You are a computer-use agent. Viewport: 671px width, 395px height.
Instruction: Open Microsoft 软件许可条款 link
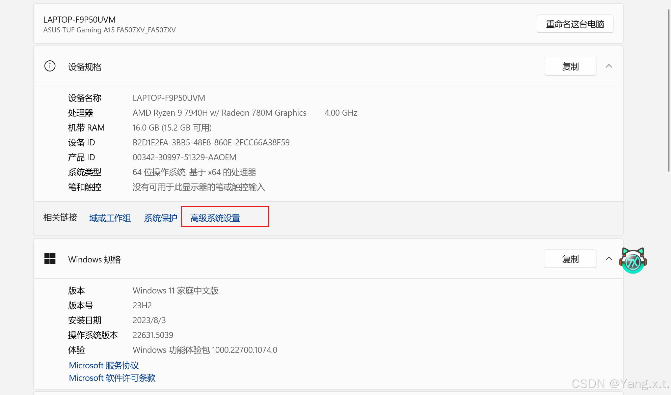tap(112, 378)
